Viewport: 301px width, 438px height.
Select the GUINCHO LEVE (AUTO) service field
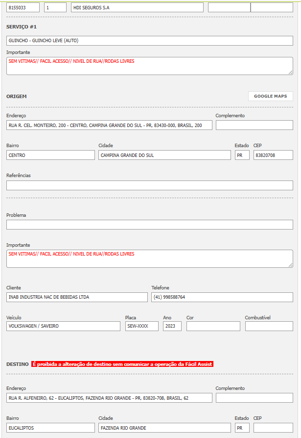point(150,41)
